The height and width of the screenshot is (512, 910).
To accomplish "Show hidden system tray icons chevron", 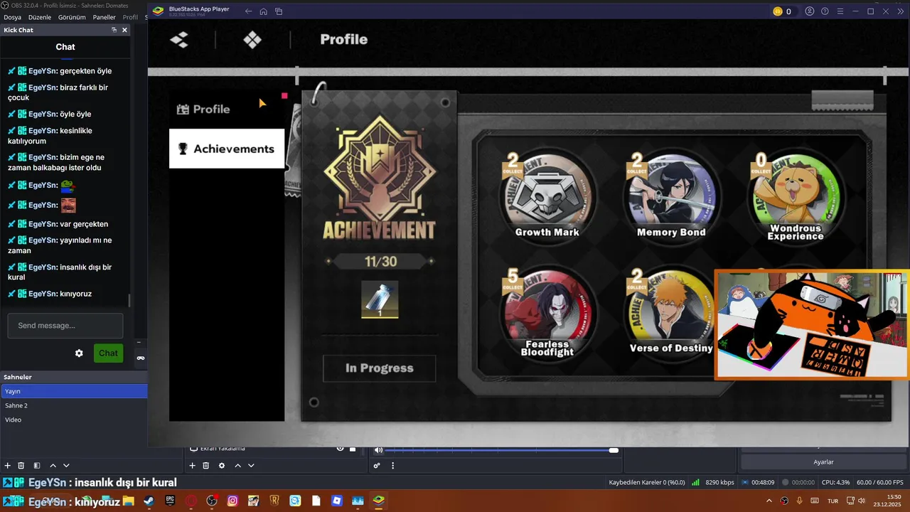I will point(769,501).
